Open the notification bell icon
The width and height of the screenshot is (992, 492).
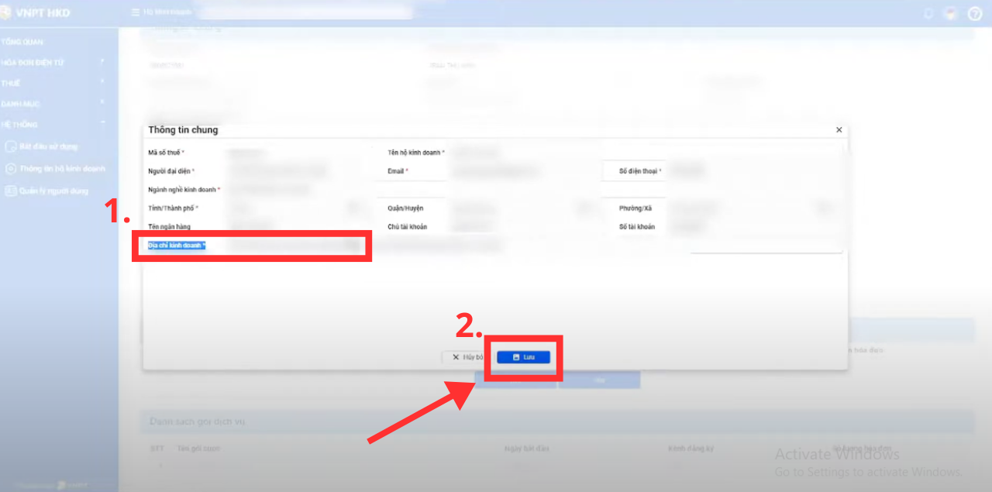click(928, 13)
